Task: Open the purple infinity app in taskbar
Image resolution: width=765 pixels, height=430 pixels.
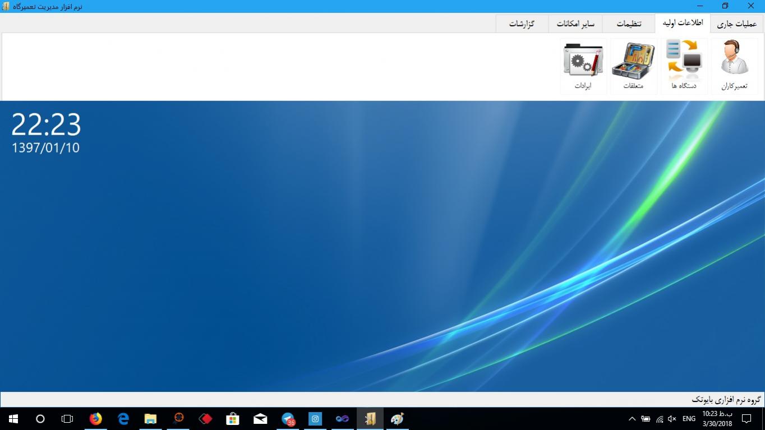Action: [342, 419]
